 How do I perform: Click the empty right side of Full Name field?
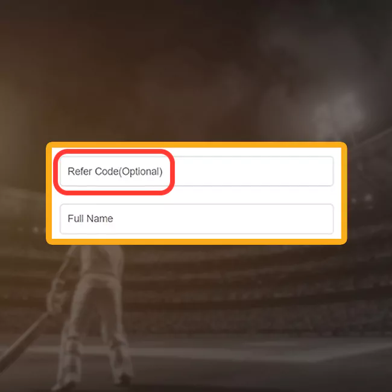(x=225, y=219)
